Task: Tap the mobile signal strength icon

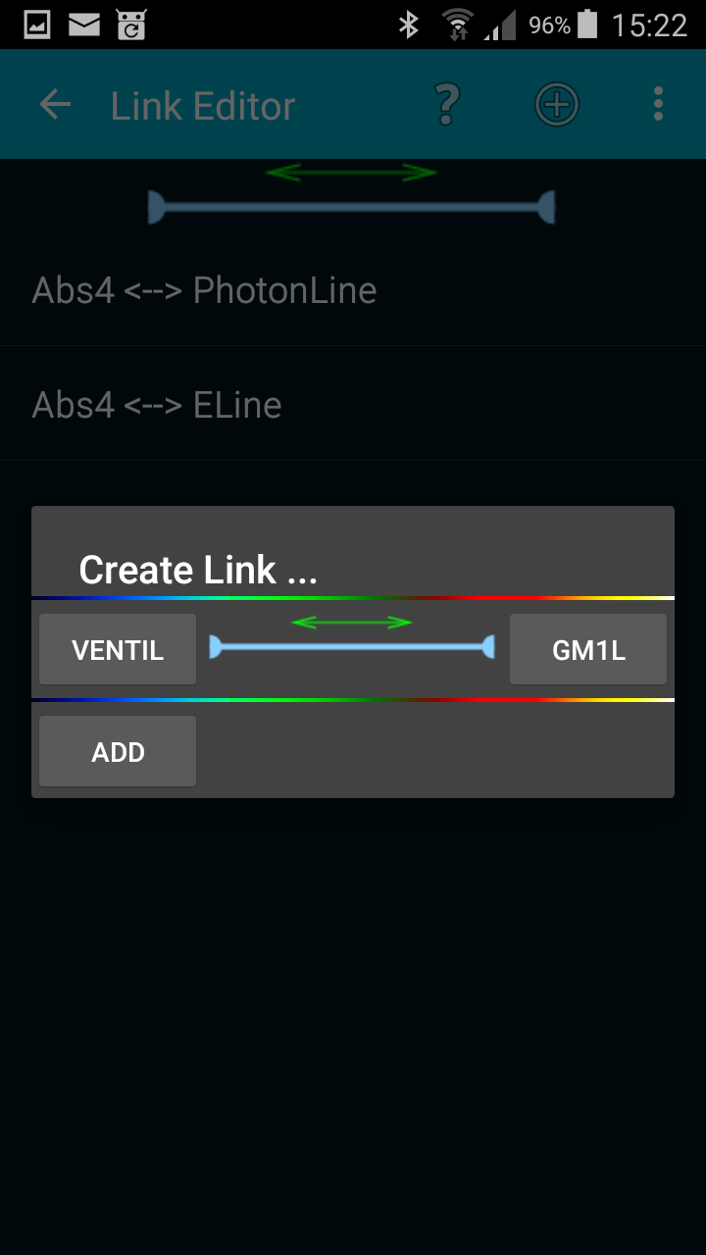Action: [500, 25]
